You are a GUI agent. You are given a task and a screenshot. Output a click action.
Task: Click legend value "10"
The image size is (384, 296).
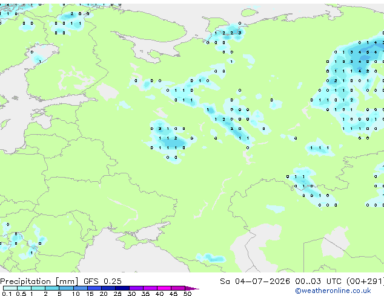pos(76,294)
